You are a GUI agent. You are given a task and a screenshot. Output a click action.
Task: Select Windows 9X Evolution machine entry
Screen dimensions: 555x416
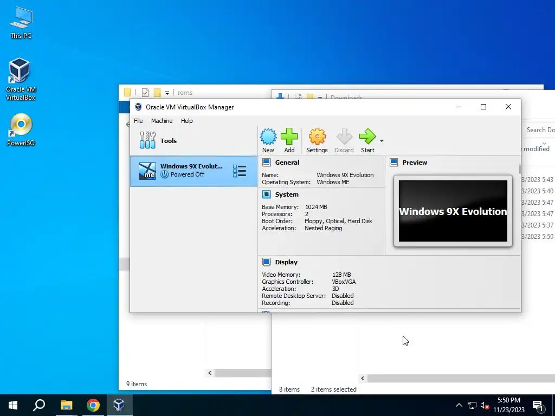(x=193, y=171)
